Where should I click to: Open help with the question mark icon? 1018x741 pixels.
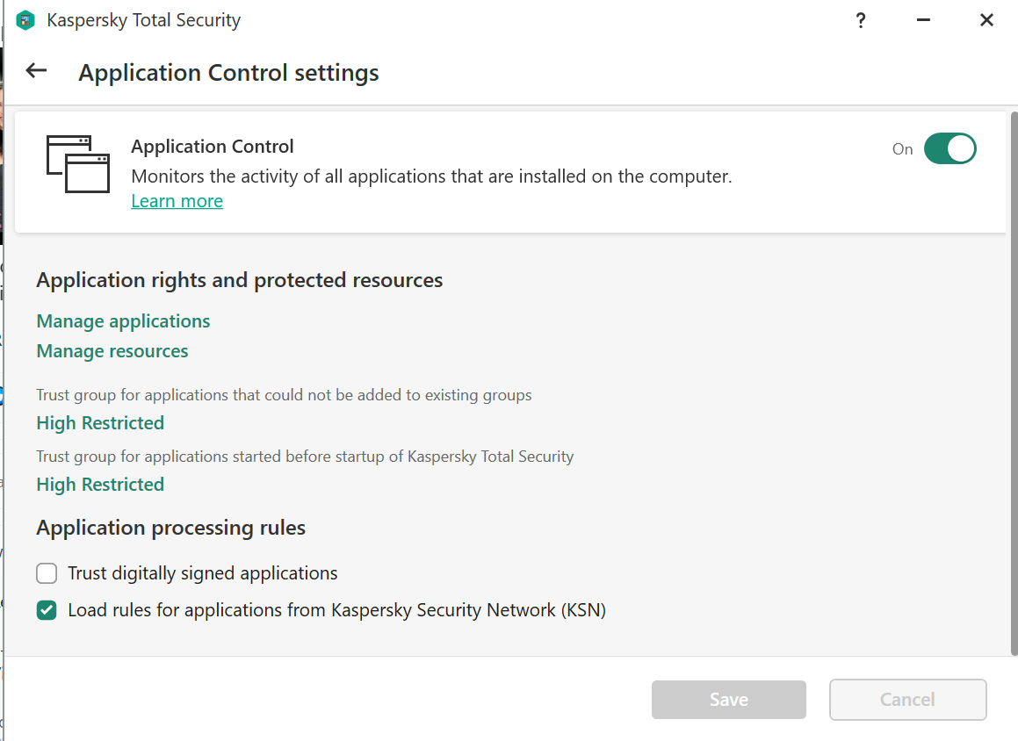(x=861, y=20)
